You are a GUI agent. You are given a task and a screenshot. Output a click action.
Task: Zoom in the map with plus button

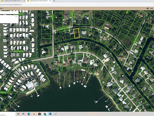148,8
